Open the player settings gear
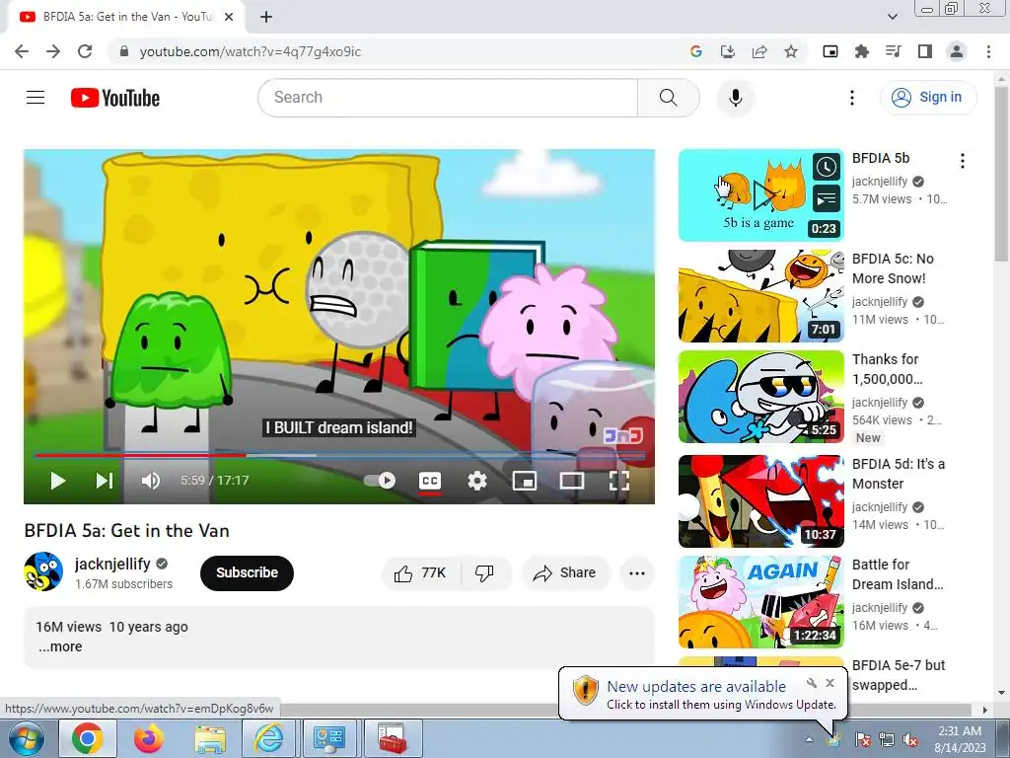1010x758 pixels. pos(477,481)
